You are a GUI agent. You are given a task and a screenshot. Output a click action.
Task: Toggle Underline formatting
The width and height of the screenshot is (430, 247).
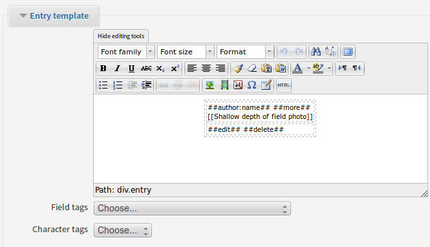132,69
